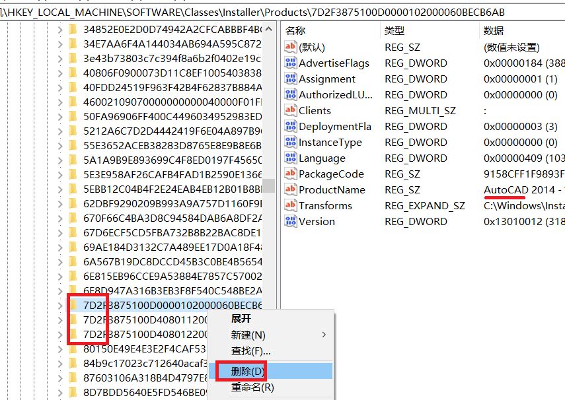Expand the 5212A6C7D2D4442419F6E04A897B key

pyautogui.click(x=59, y=131)
